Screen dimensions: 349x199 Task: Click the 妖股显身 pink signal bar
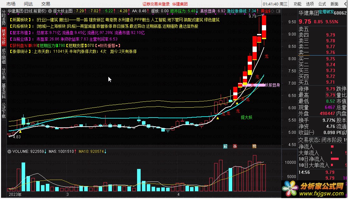coord(254,85)
